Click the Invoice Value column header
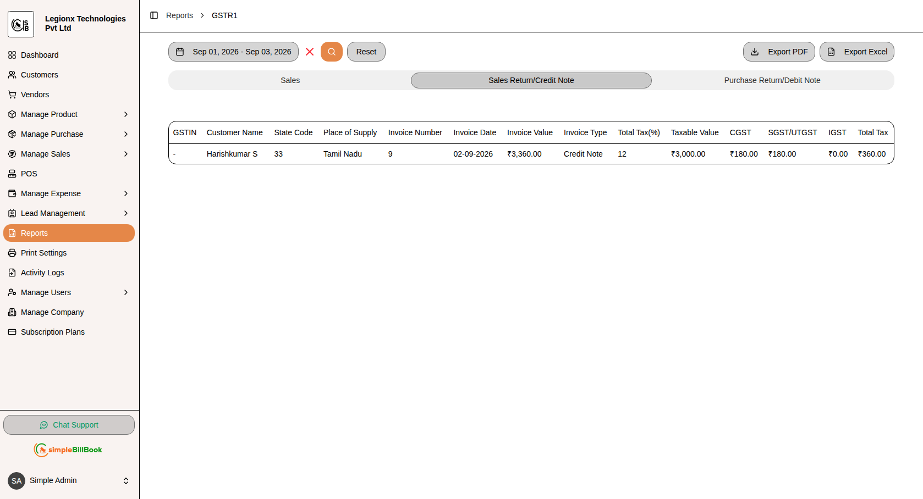This screenshot has height=499, width=923. (x=530, y=132)
